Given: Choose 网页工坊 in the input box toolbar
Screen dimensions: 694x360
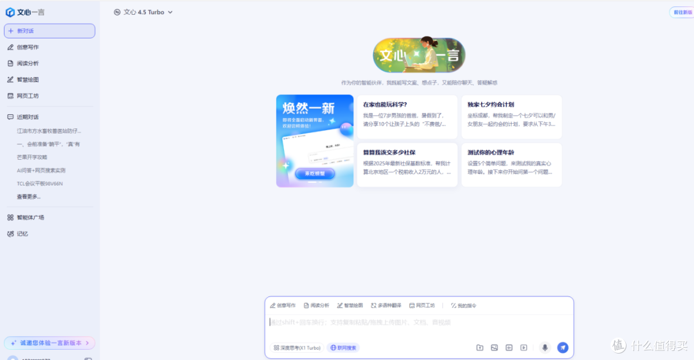Looking at the screenshot, I should (x=422, y=305).
